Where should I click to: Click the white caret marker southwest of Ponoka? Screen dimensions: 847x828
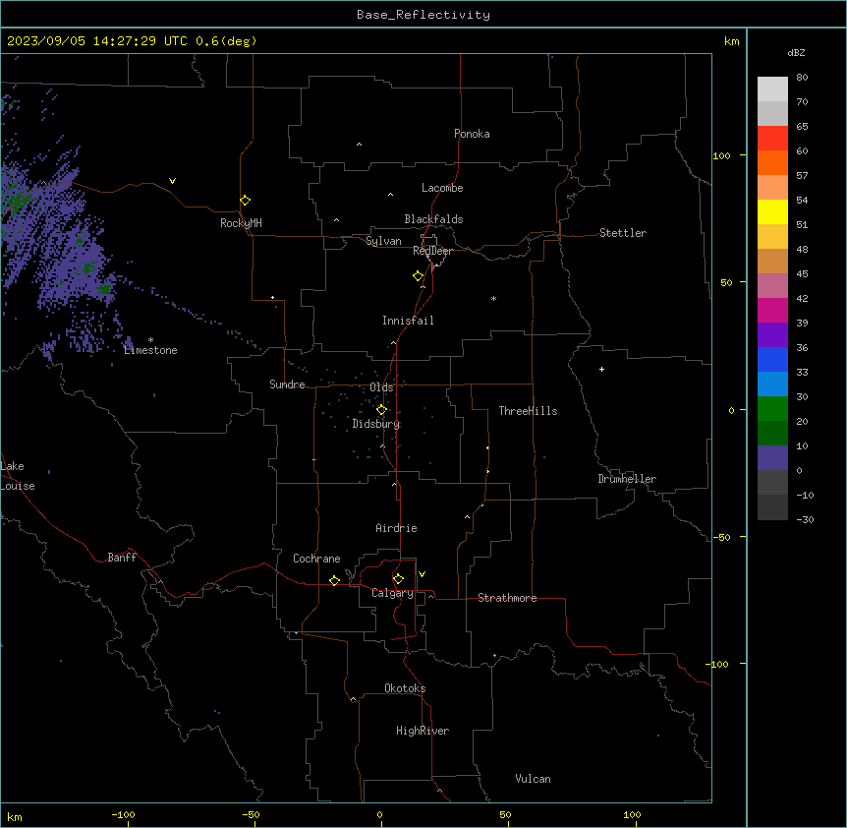360,145
